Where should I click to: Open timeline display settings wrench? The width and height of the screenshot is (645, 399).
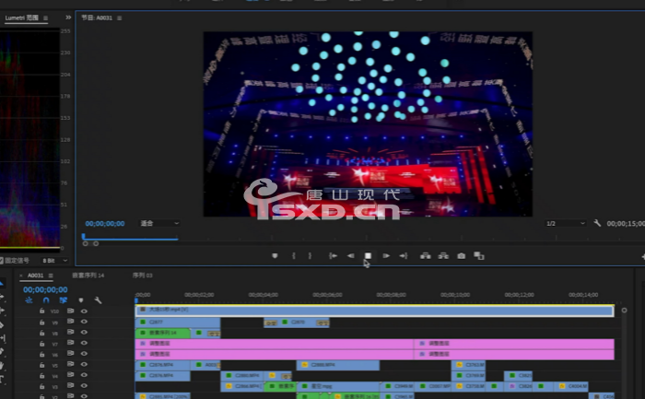[x=98, y=300]
